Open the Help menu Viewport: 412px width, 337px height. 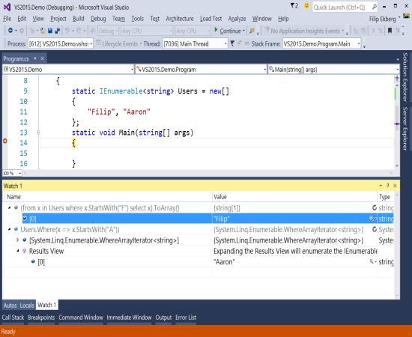(283, 19)
